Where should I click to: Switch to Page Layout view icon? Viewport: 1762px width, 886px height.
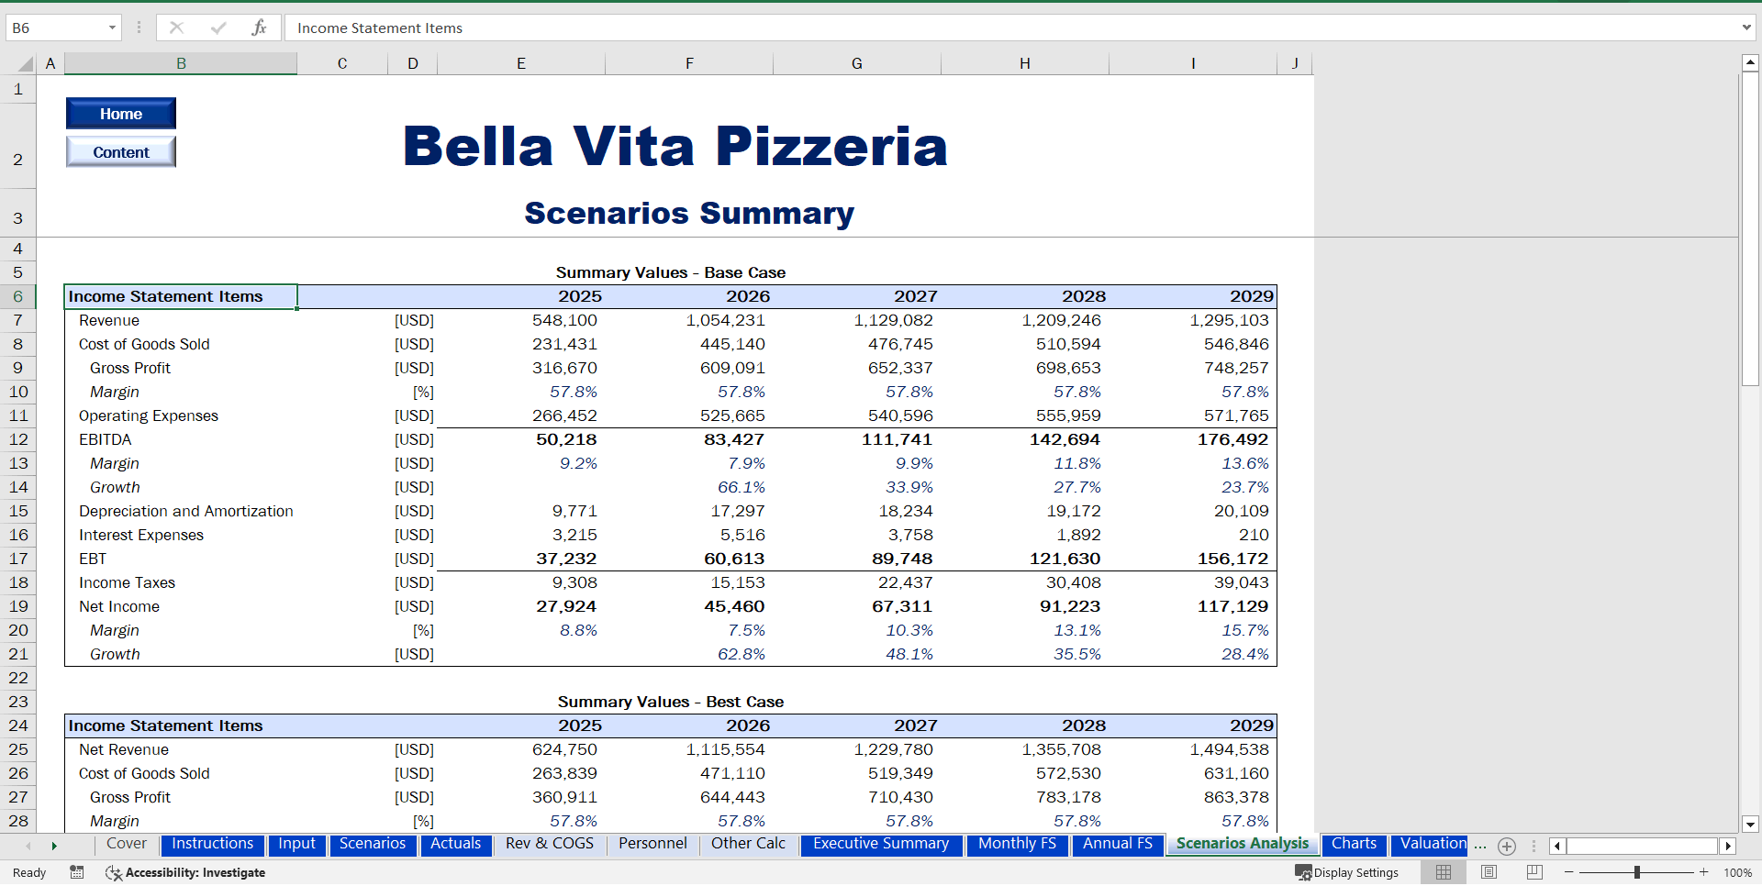coord(1489,872)
